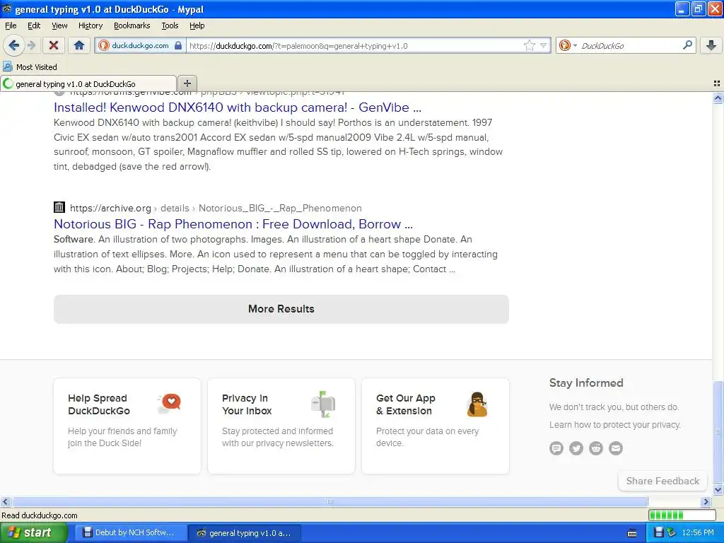The width and height of the screenshot is (724, 543).
Task: Open the Downloads arrow button
Action: pyautogui.click(x=711, y=45)
